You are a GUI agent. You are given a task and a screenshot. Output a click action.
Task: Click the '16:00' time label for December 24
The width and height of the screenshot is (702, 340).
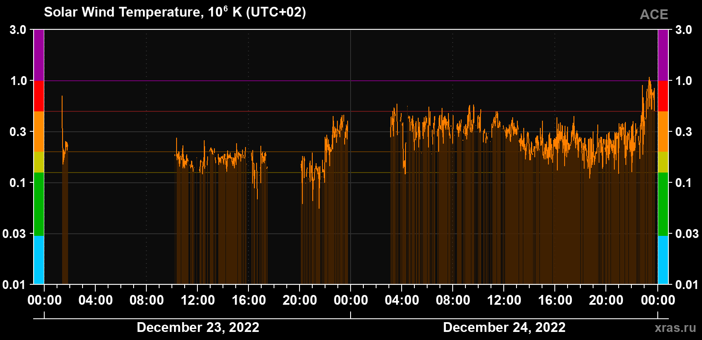(x=555, y=300)
